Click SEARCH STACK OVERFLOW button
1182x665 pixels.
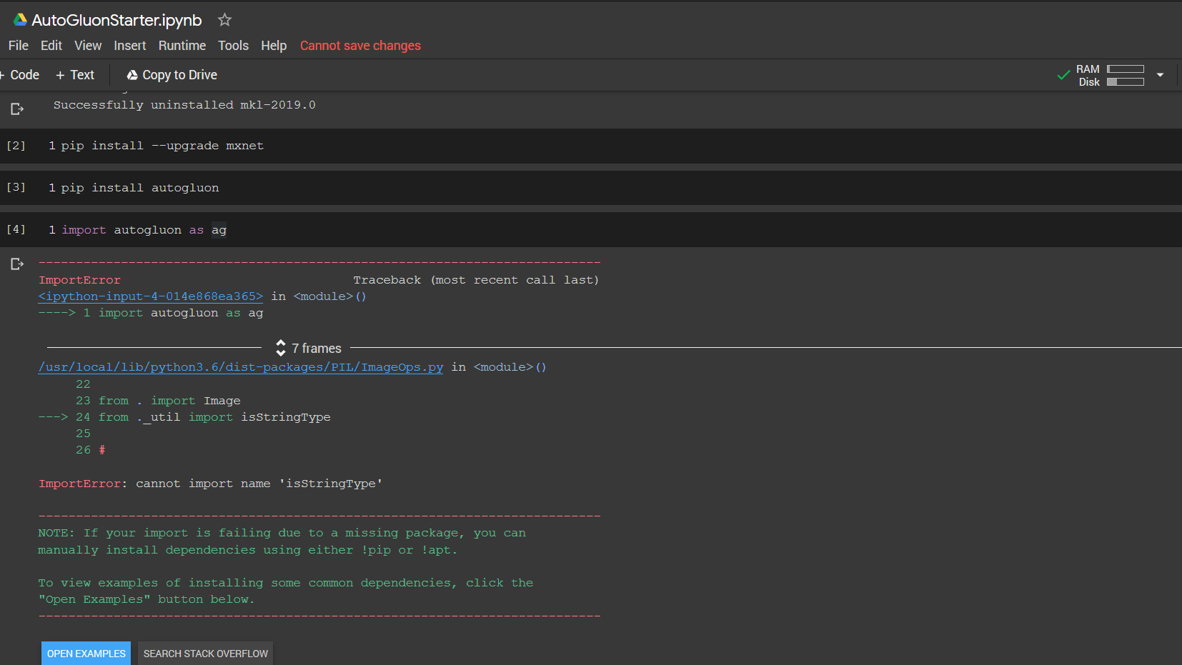tap(206, 654)
